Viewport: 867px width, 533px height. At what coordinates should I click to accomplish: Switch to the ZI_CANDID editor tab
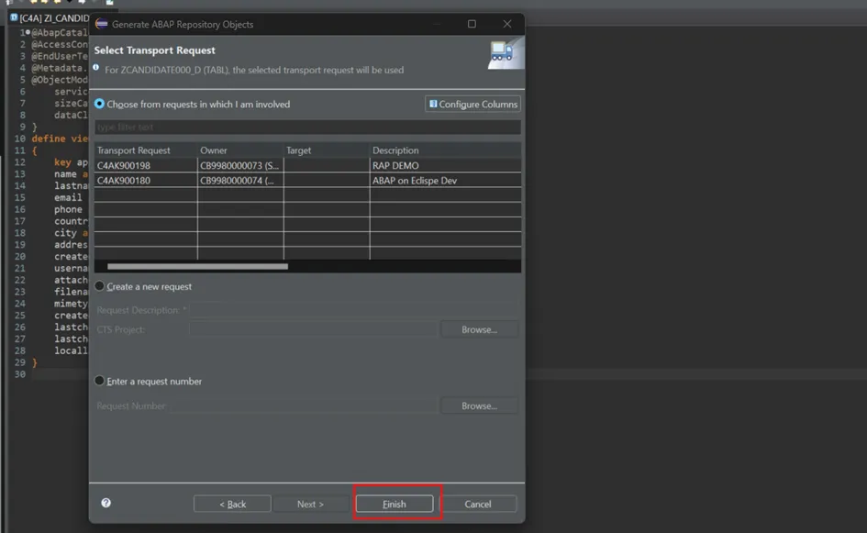[x=50, y=17]
